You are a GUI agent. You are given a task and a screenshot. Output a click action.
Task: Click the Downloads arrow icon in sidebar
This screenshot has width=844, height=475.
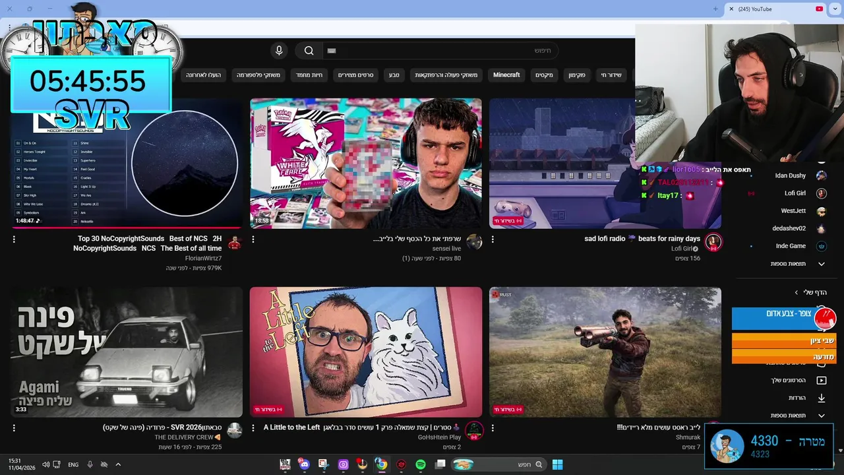coord(822,398)
